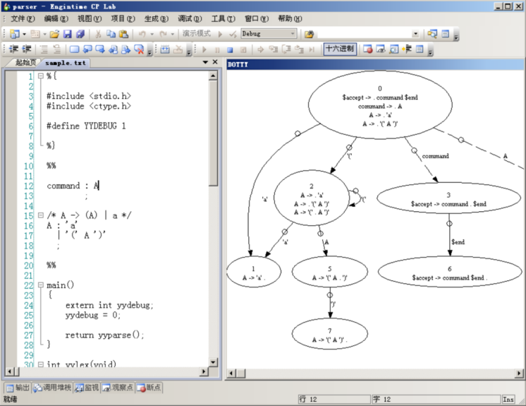This screenshot has height=406, width=526.
Task: Click the increase indent icon
Action: click(x=26, y=49)
